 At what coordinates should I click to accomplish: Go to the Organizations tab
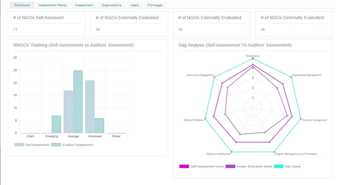(112, 5)
